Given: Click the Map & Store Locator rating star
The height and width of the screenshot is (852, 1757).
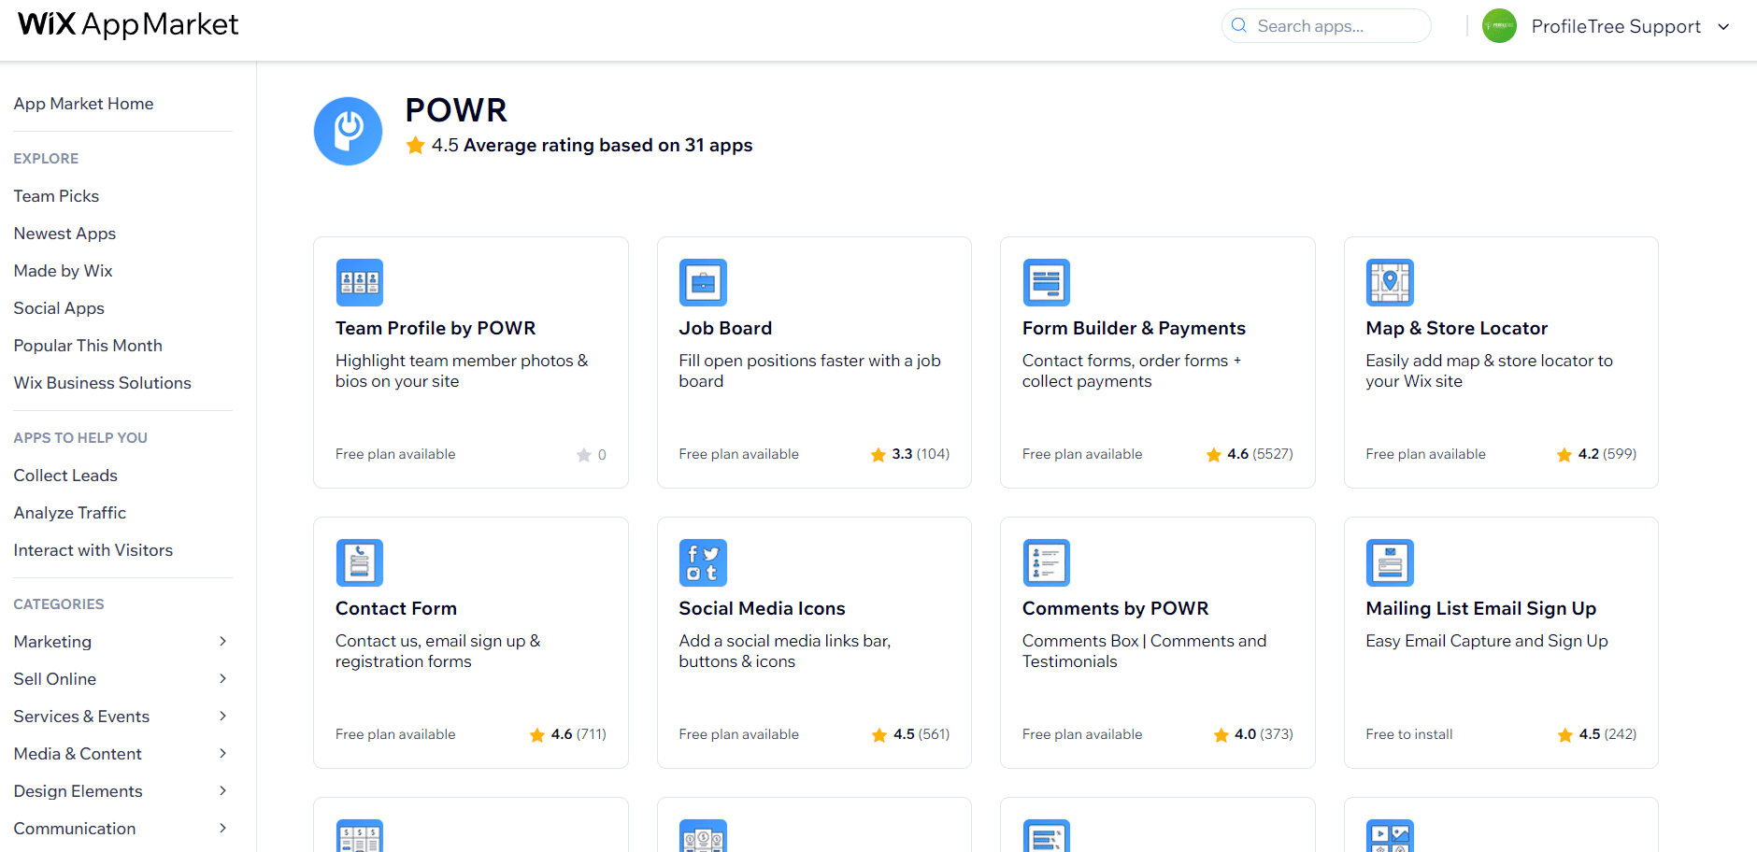Looking at the screenshot, I should pyautogui.click(x=1564, y=455).
